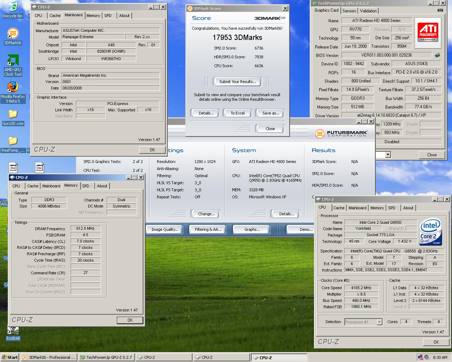Launch the 3DMark06 desktop shortcut
Viewport: 452px width, 362px height.
(13, 36)
